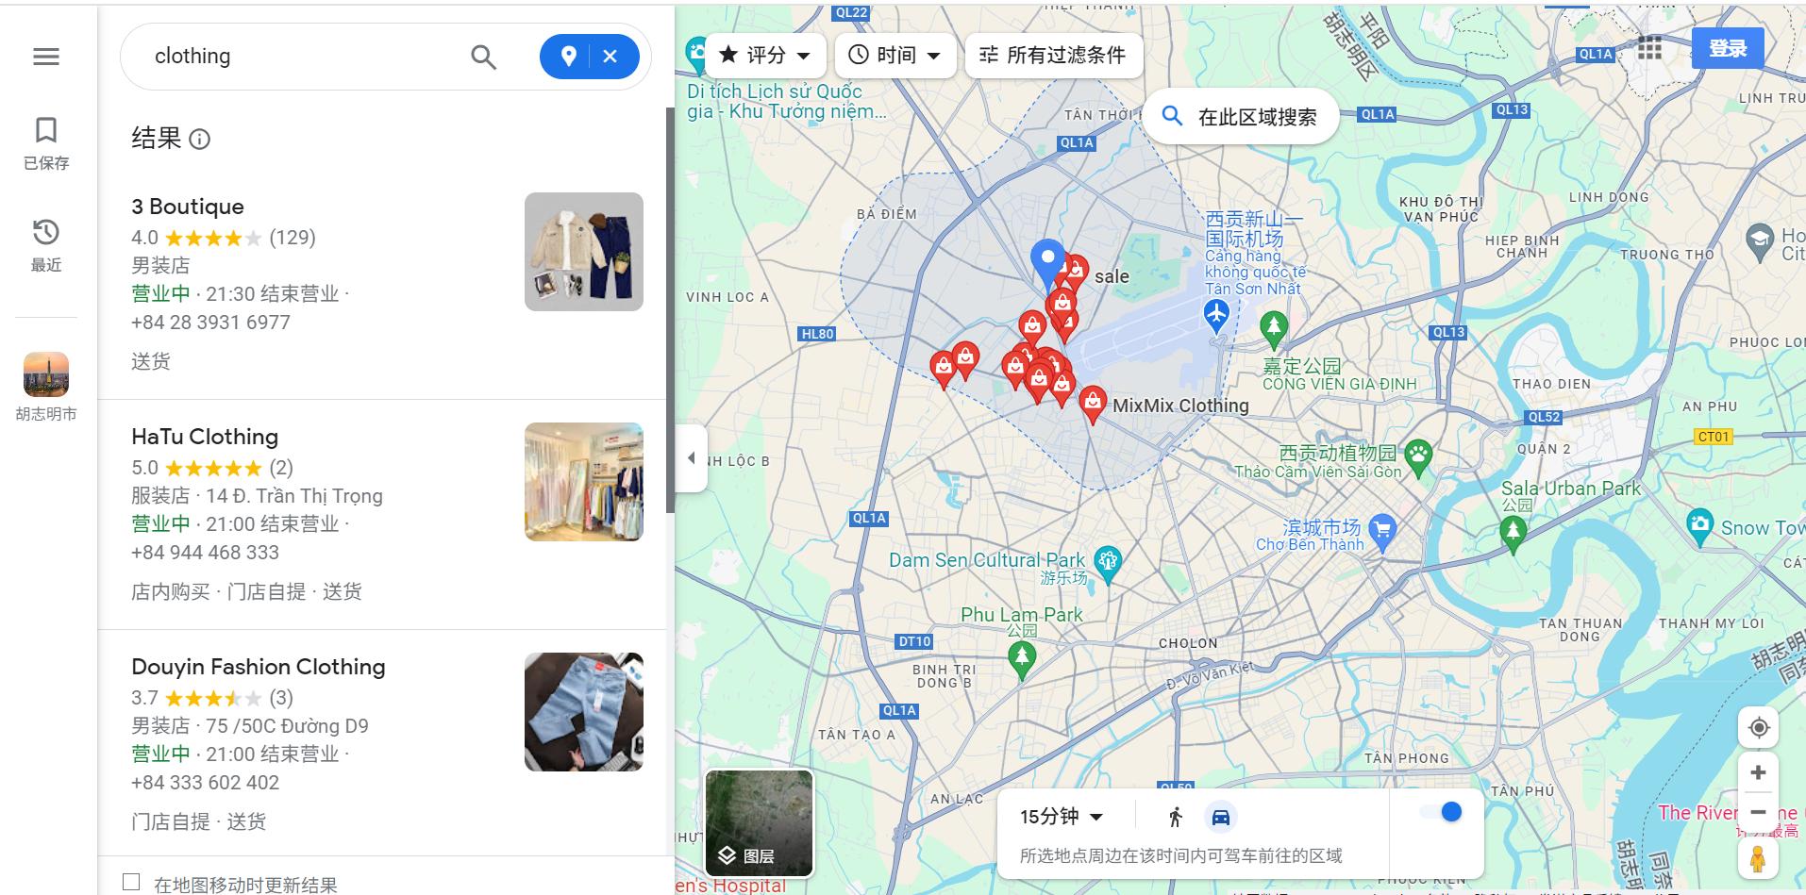Click the 登录 sign-in button
This screenshot has height=895, width=1806.
pyautogui.click(x=1729, y=48)
